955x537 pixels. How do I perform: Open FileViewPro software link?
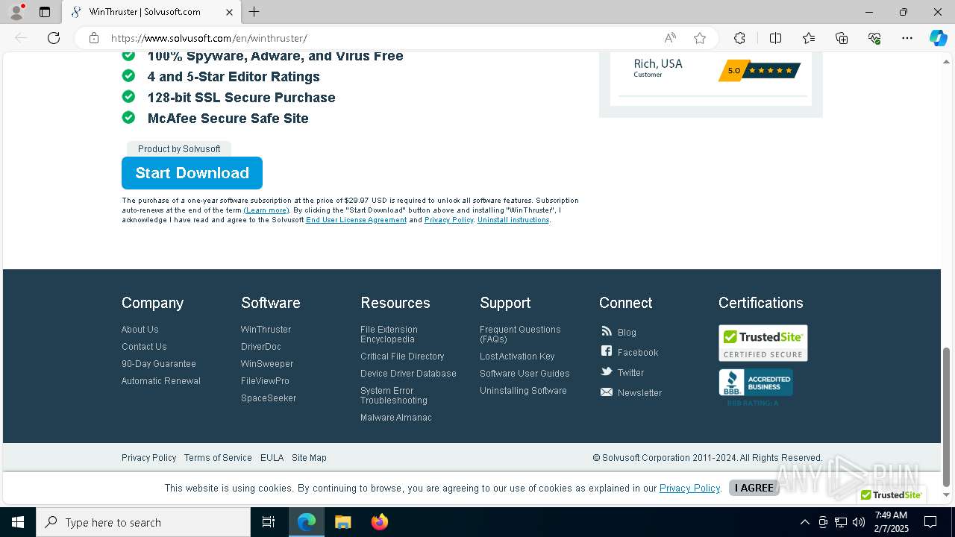point(265,381)
